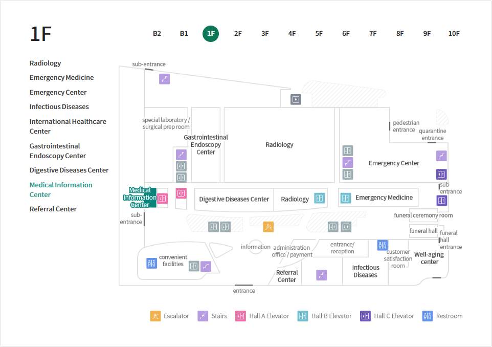492x347 pixels.
Task: Click the stairs icon below quarantine entrance
Action: [x=441, y=156]
